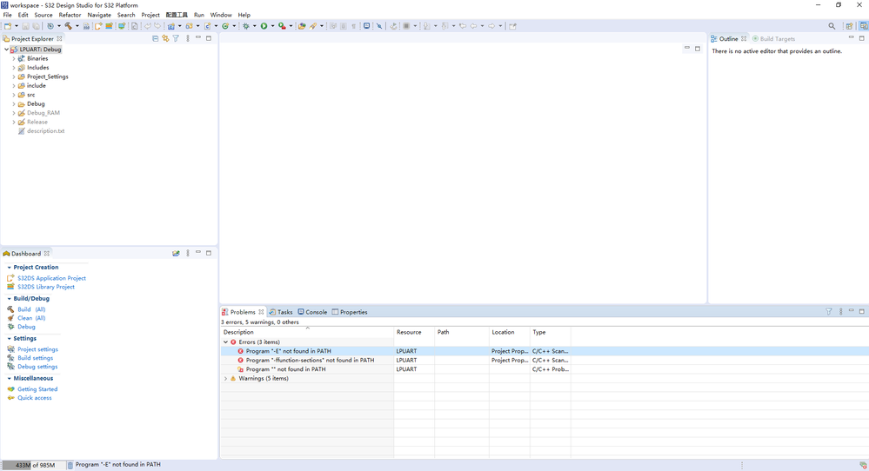This screenshot has height=471, width=869.
Task: Open the Window menu
Action: 221,15
